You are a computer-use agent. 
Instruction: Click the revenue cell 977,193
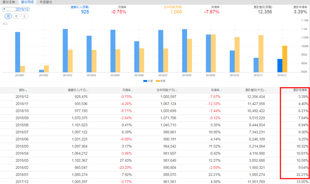point(81,111)
